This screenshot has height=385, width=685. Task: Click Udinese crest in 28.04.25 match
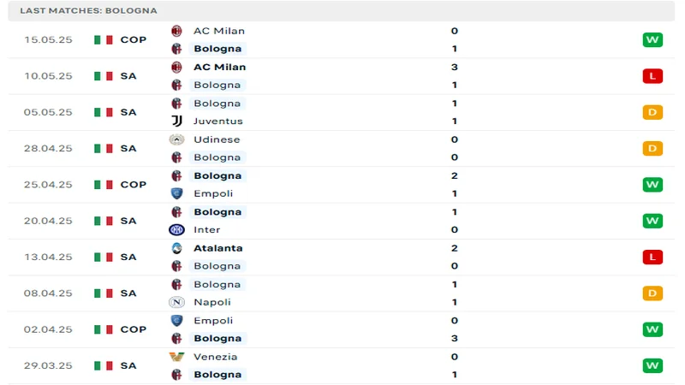[x=177, y=139]
